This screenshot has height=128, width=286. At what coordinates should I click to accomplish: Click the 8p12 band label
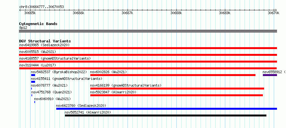point(23,28)
